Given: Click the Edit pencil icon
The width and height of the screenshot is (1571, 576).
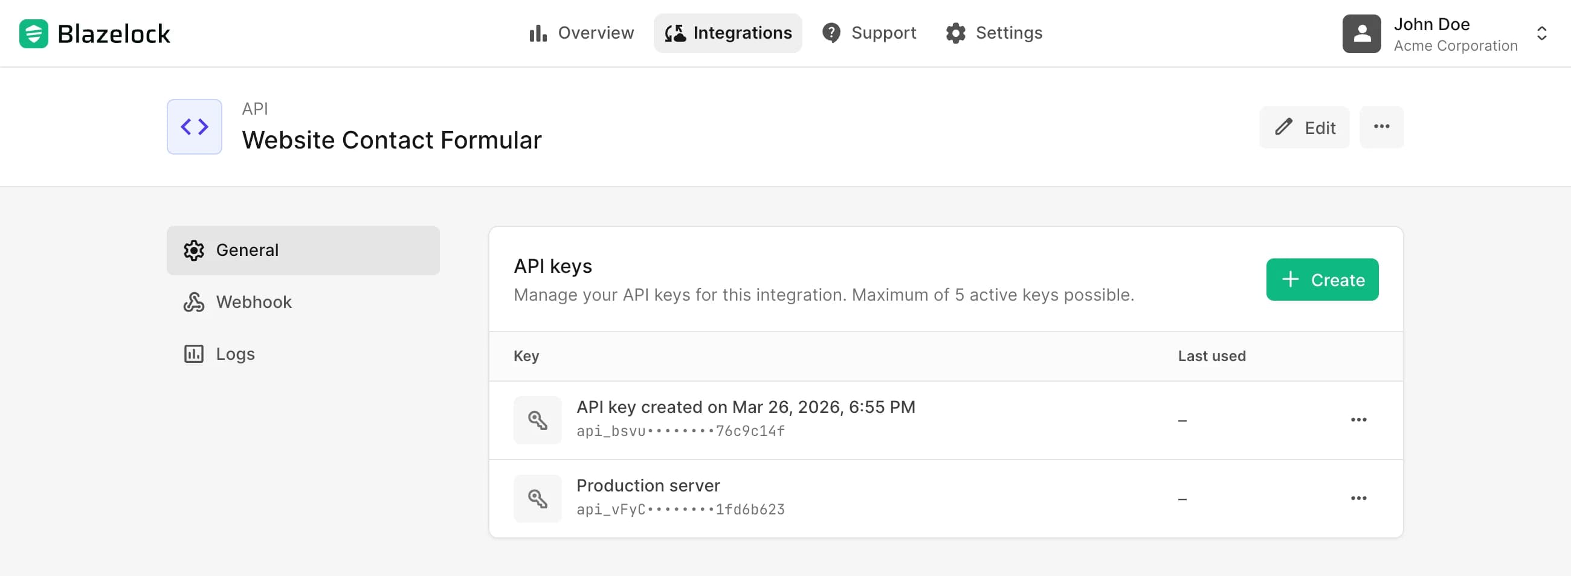Looking at the screenshot, I should 1285,127.
